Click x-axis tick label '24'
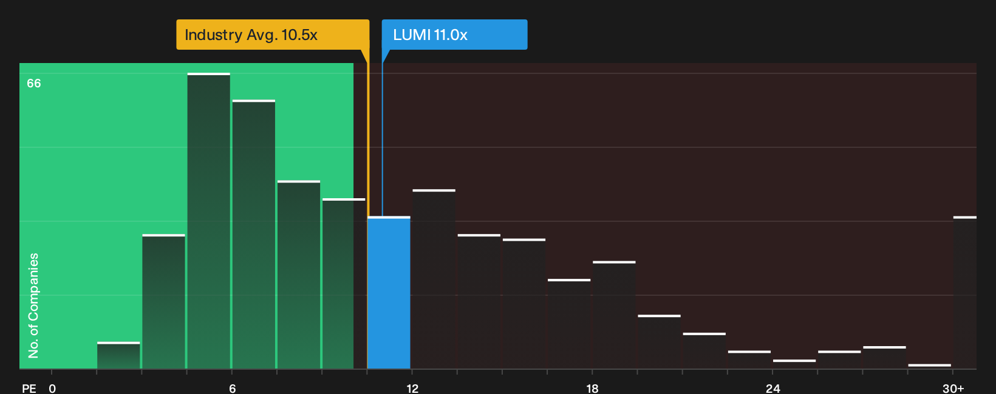 tap(773, 389)
